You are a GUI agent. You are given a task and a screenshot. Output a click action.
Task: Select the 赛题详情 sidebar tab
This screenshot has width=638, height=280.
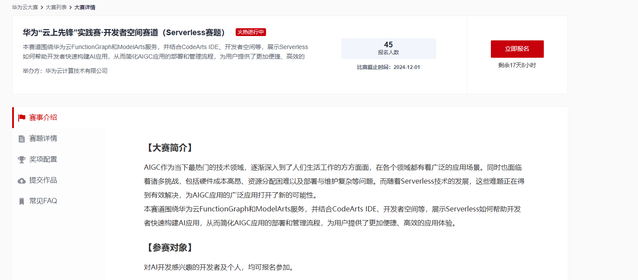(59, 138)
